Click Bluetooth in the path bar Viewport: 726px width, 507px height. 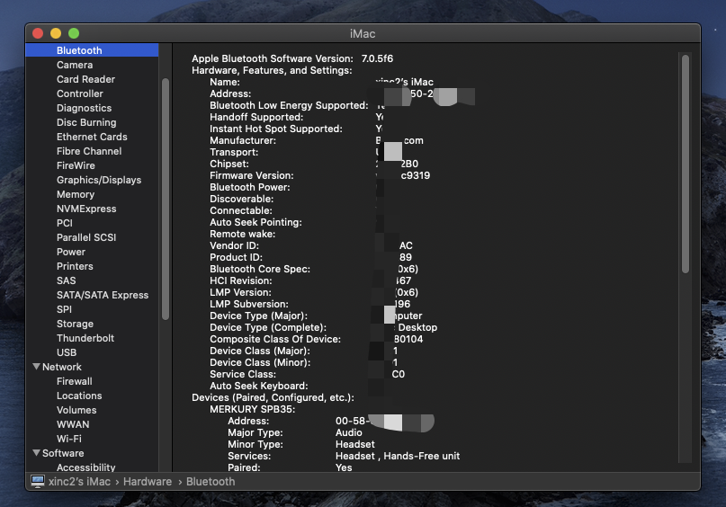(211, 482)
